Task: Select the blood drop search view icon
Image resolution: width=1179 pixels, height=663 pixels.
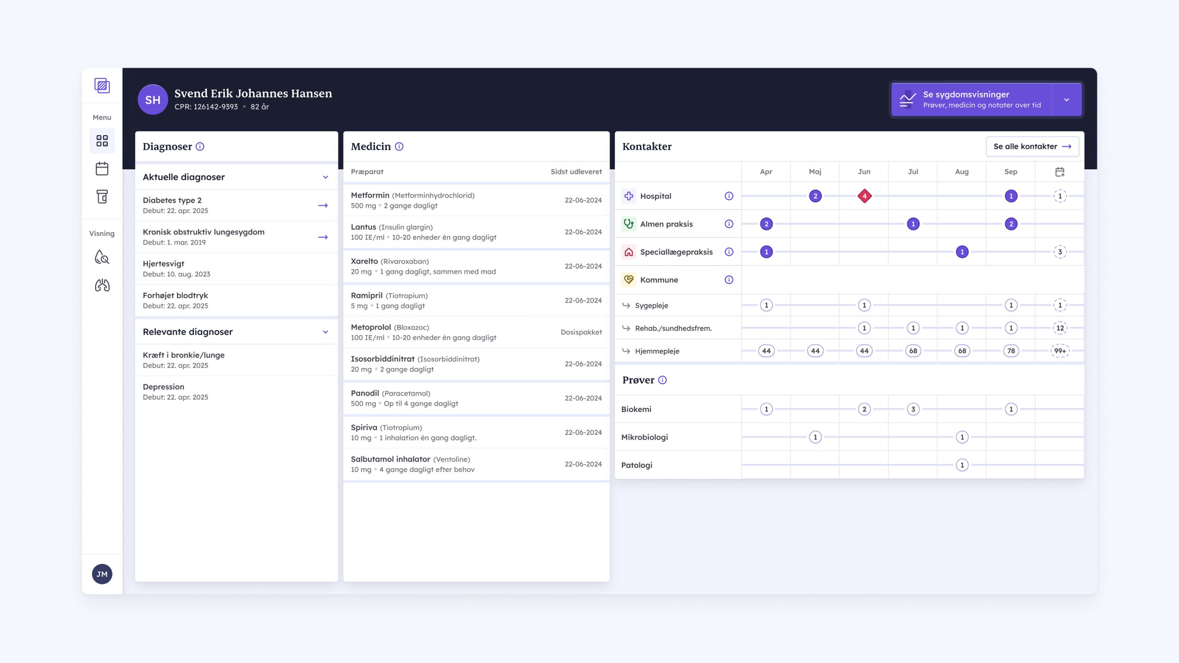Action: tap(102, 257)
